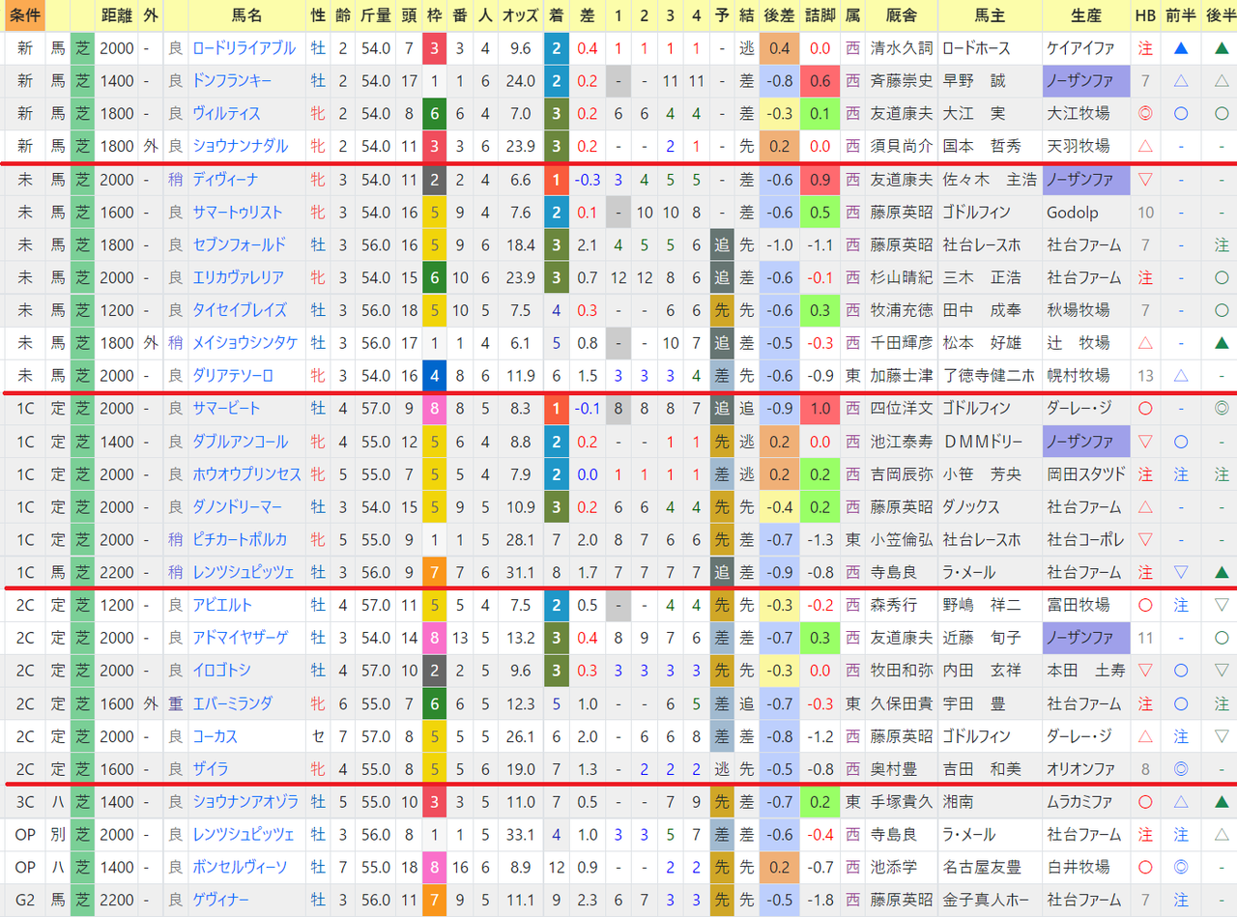
Task: Open the ゲヴィナー horse link
Action: click(220, 901)
